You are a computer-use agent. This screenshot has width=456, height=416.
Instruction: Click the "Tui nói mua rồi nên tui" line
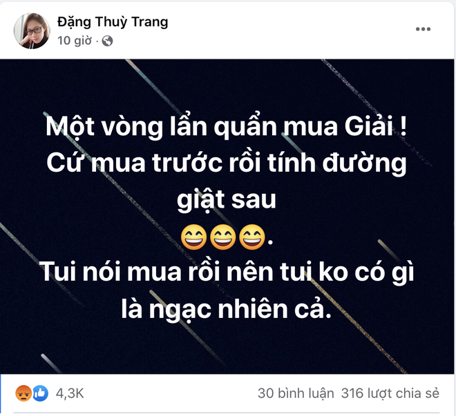[x=177, y=273]
